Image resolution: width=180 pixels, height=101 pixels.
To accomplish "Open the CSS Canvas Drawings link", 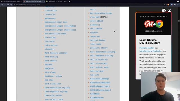I will click(x=100, y=79).
